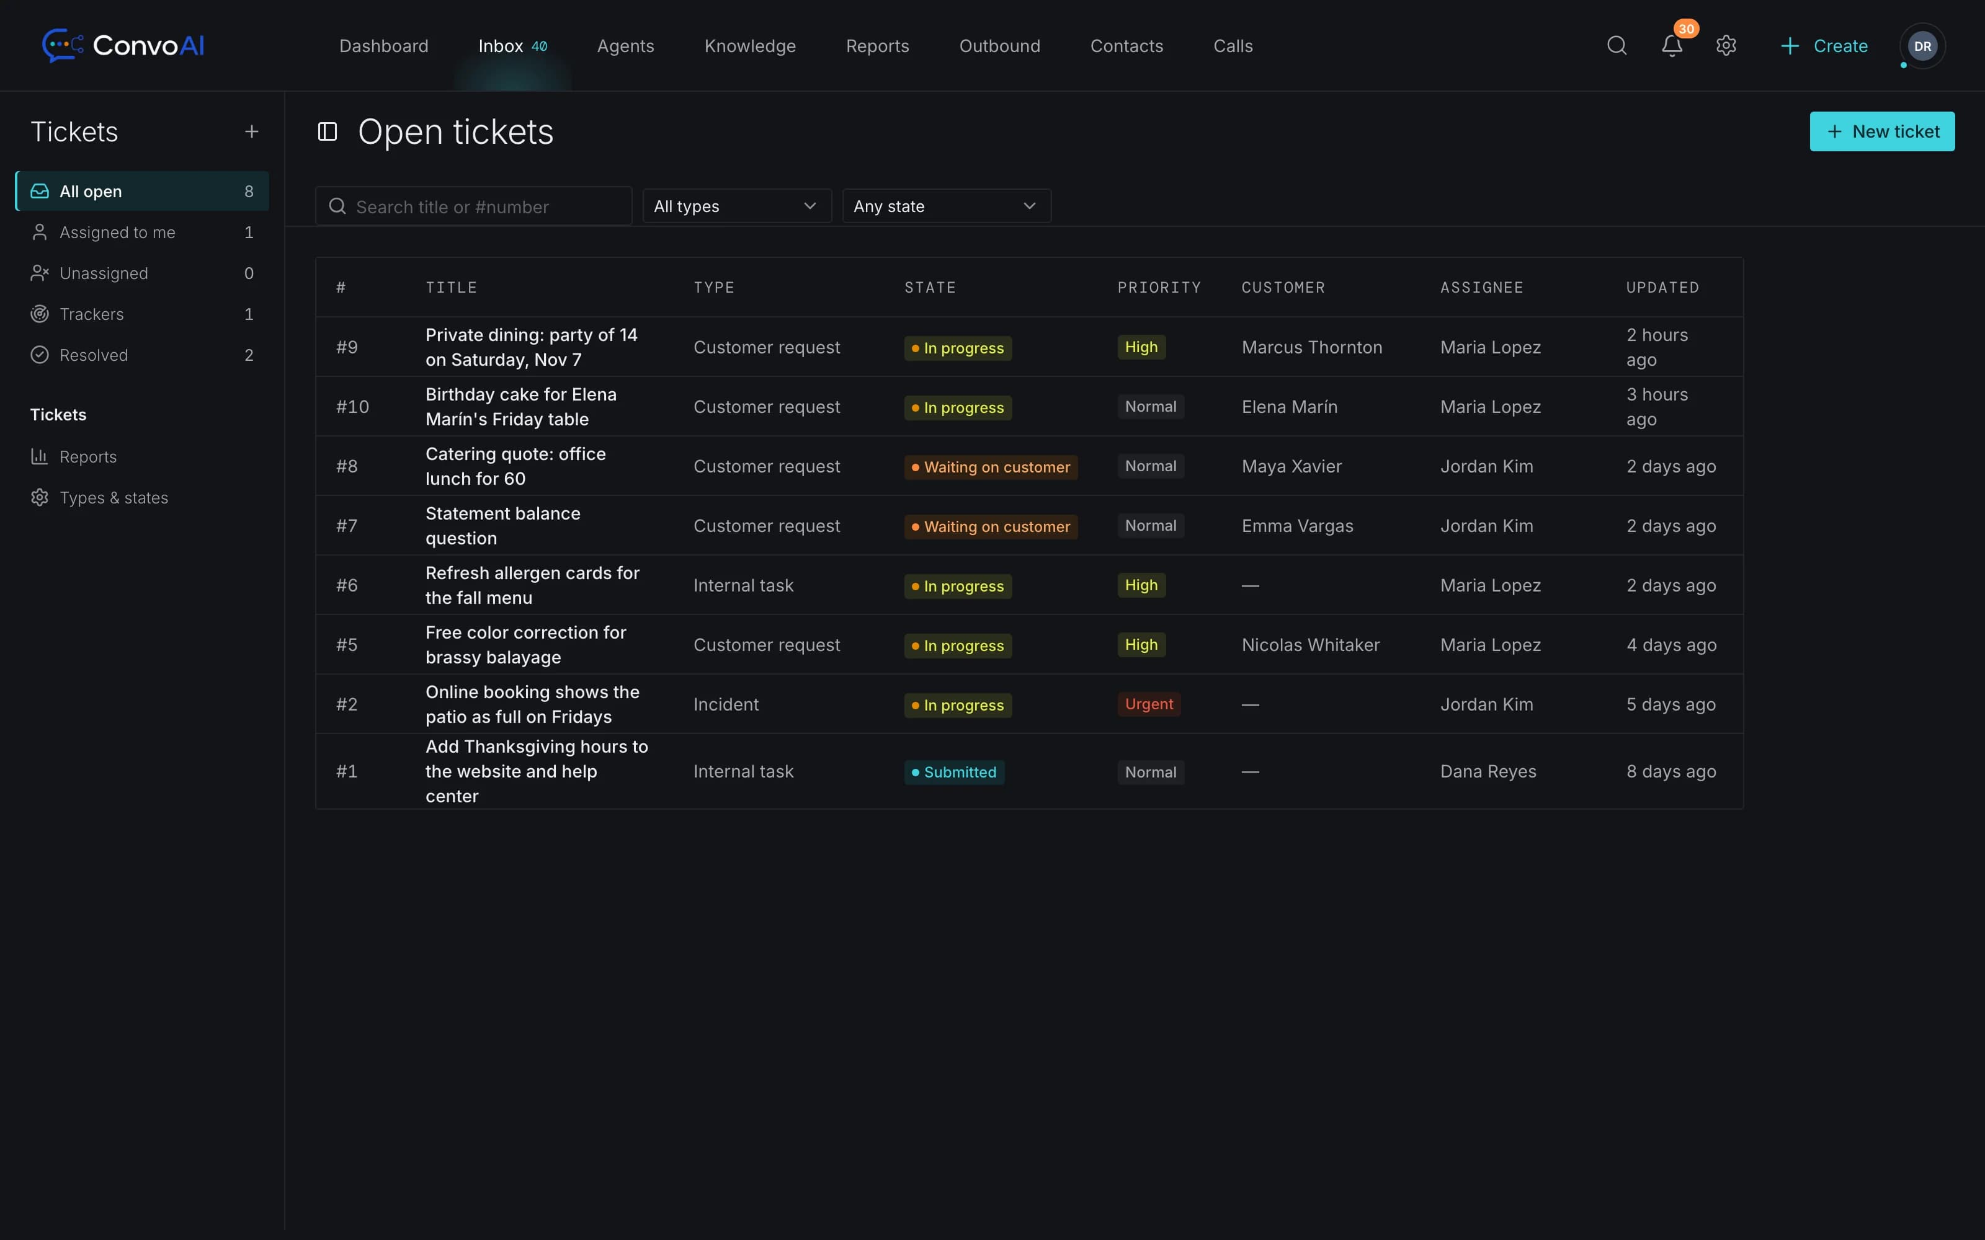Open the Calls tab
The height and width of the screenshot is (1240, 1985).
click(1233, 46)
